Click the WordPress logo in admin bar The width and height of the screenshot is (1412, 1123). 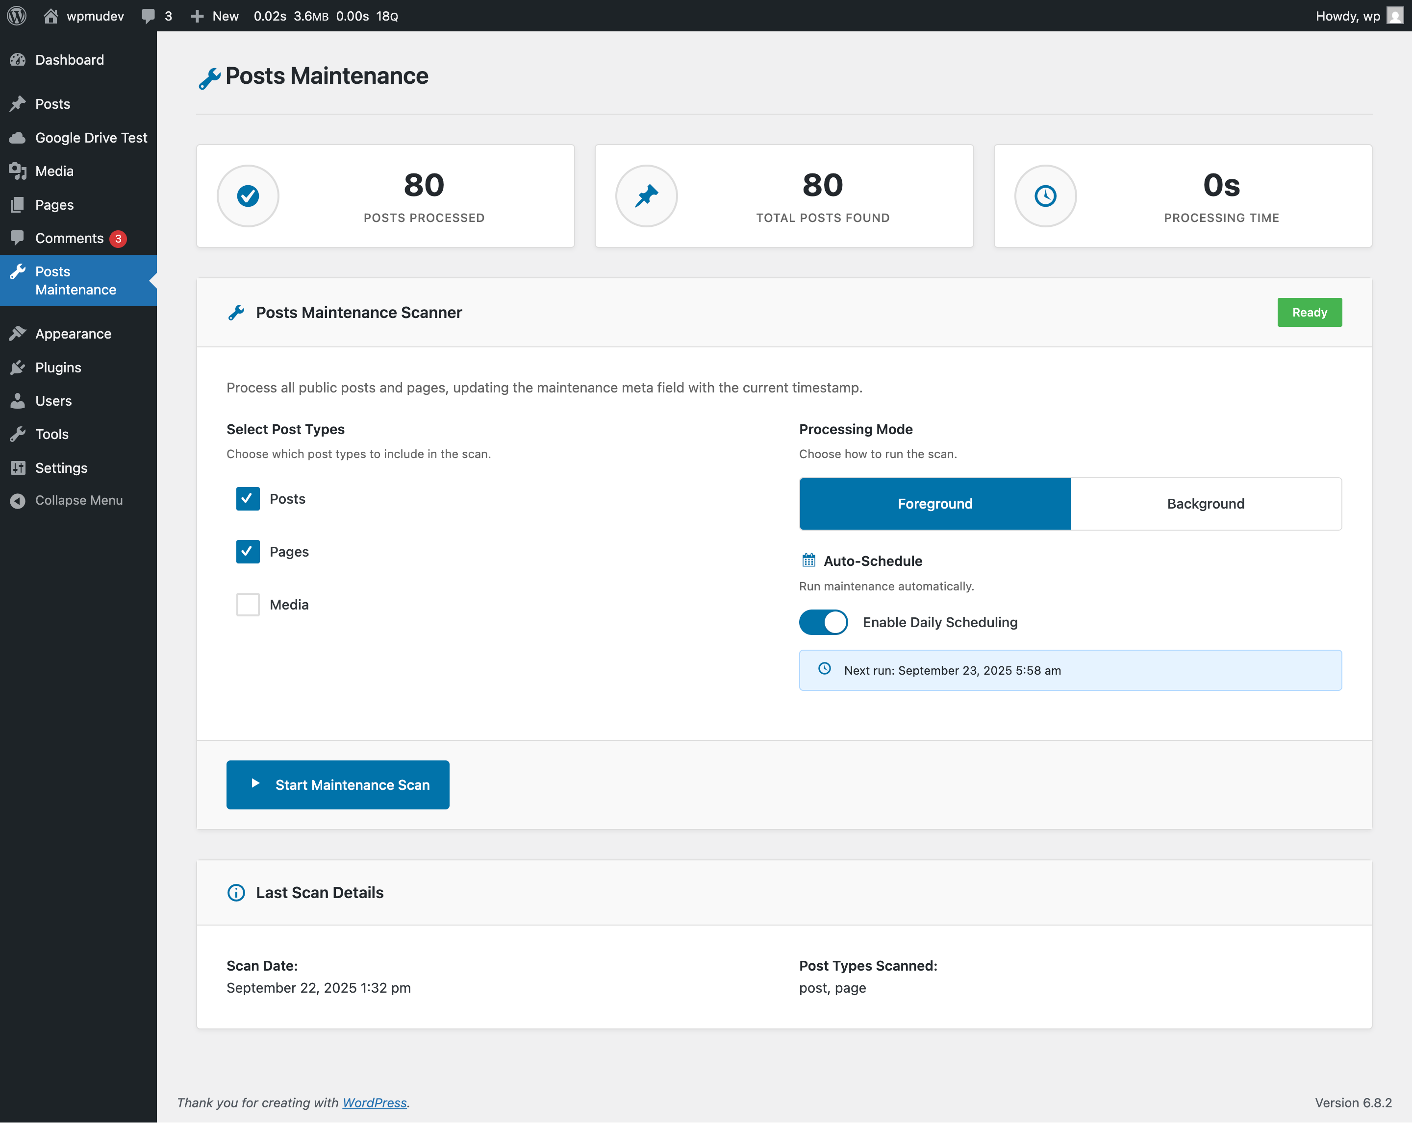16,16
